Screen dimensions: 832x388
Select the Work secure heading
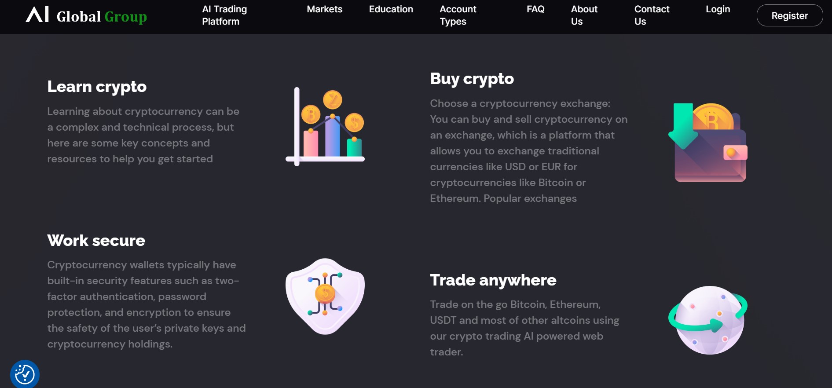pos(96,241)
